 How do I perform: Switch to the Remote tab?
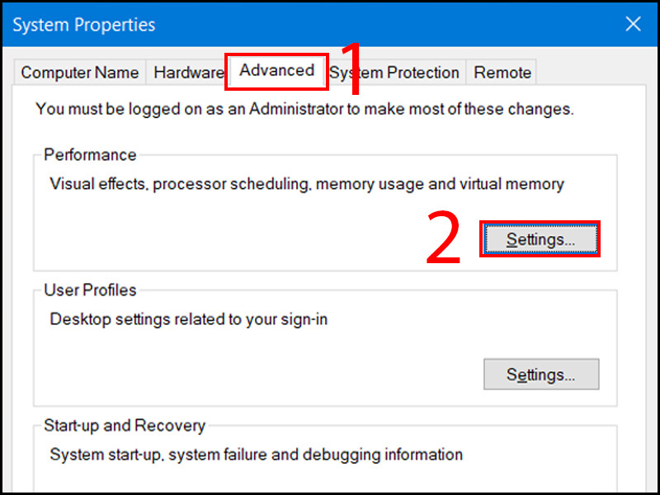tap(502, 73)
